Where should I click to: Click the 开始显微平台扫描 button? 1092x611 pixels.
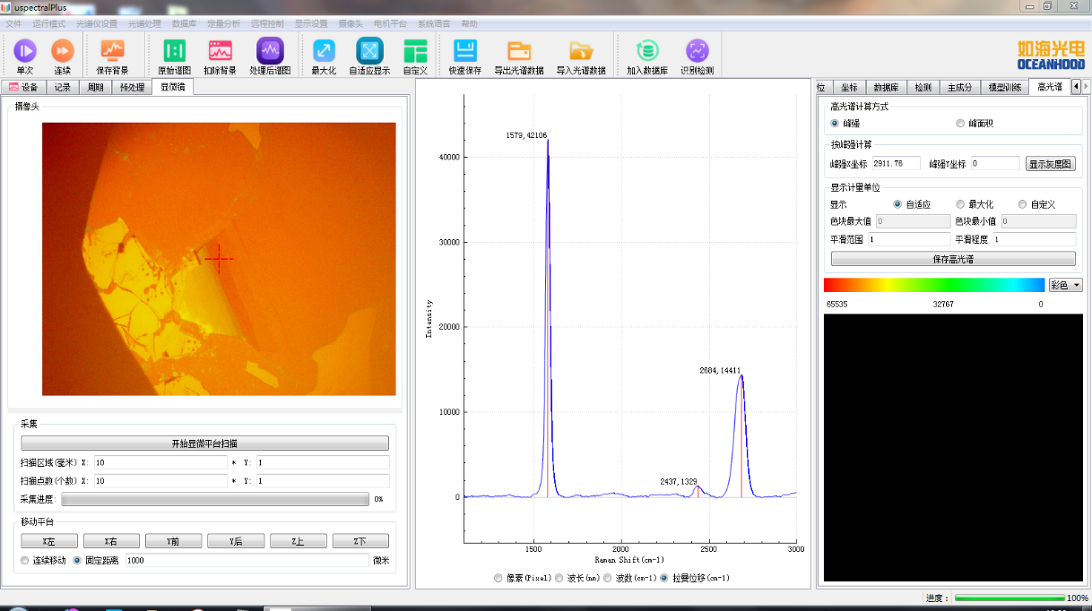point(204,443)
